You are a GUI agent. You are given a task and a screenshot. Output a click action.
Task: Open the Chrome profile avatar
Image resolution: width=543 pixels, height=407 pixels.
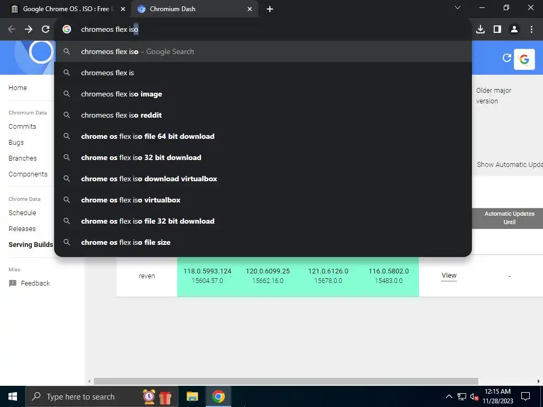coord(514,30)
